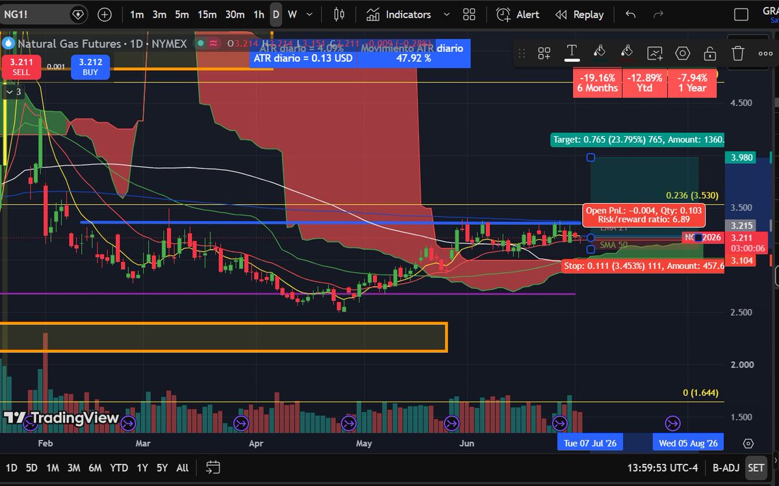
Task: Select the 3.104 price axis label
Action: tap(741, 261)
